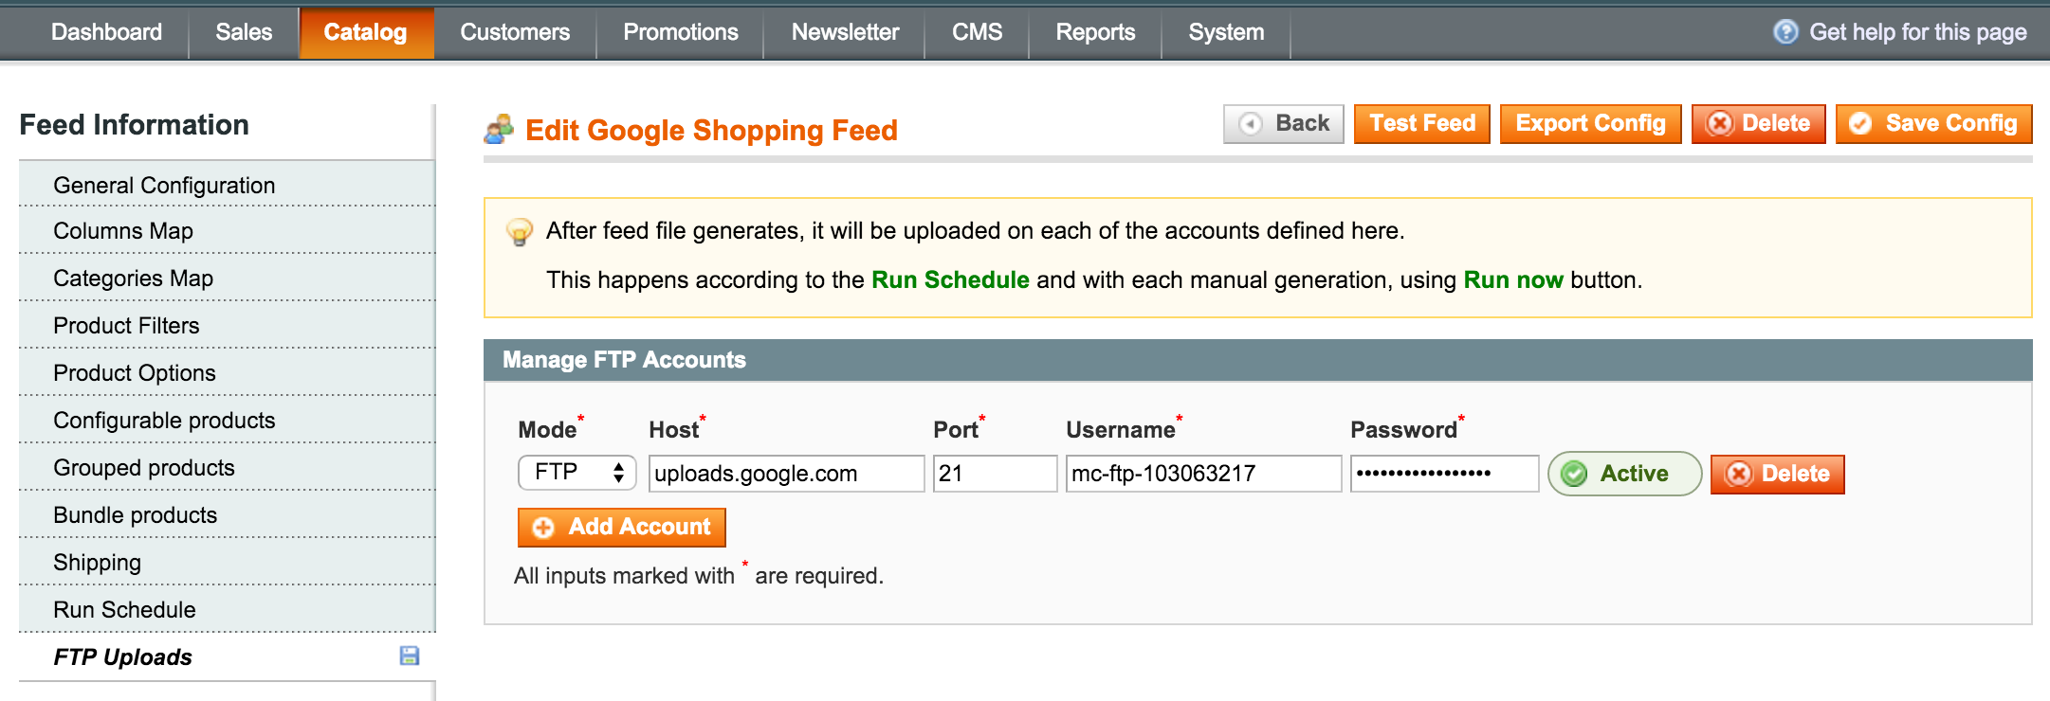Click the Back arrow icon
Image resolution: width=2050 pixels, height=701 pixels.
pos(1251,124)
